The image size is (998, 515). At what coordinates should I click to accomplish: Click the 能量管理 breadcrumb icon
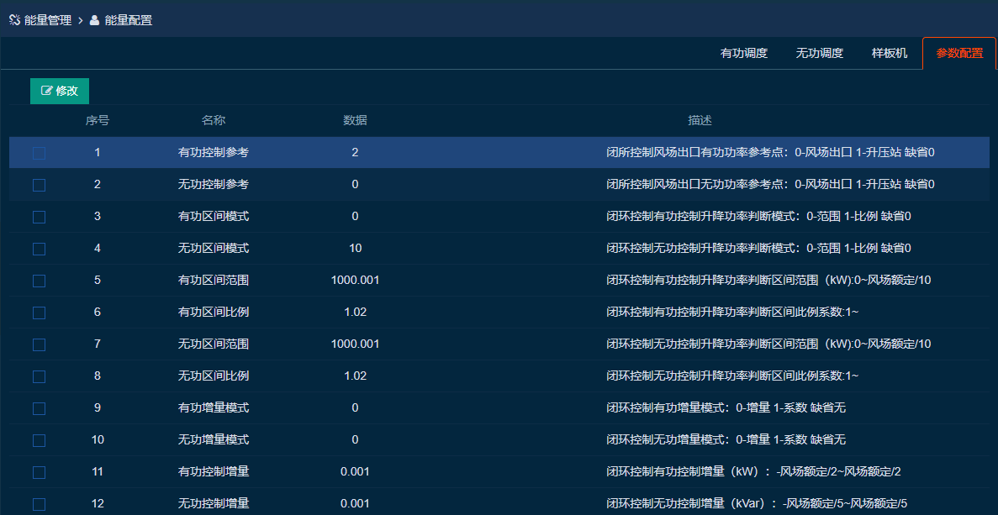point(14,20)
